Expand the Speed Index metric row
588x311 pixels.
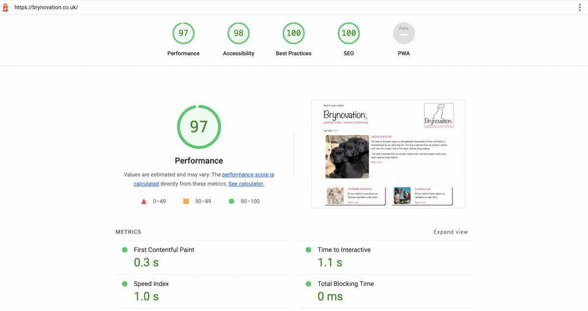click(x=151, y=284)
